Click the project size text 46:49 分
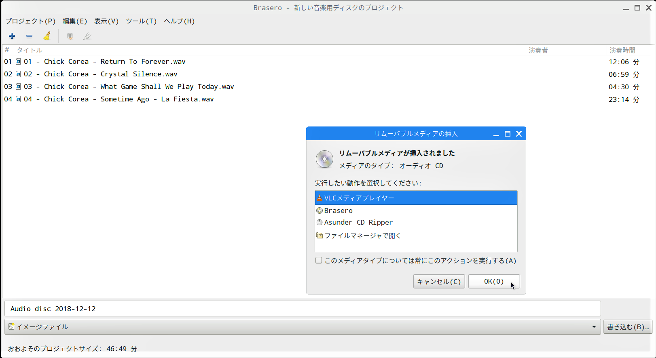The width and height of the screenshot is (656, 358). click(x=122, y=349)
